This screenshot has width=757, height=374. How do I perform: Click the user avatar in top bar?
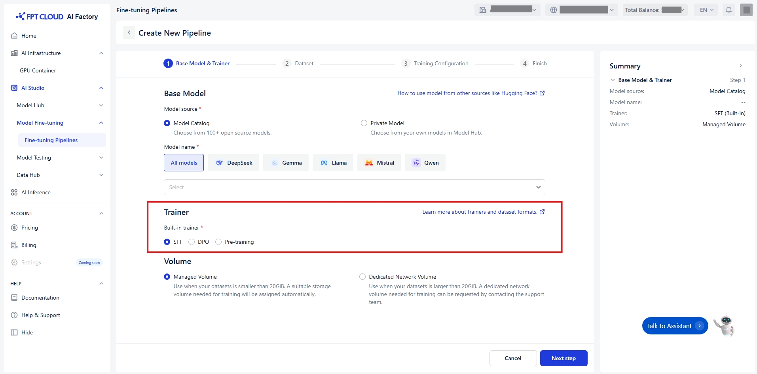tap(746, 10)
